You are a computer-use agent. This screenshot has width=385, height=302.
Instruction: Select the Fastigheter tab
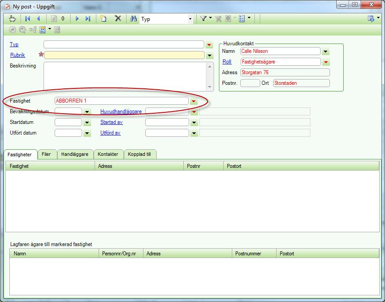20,155
